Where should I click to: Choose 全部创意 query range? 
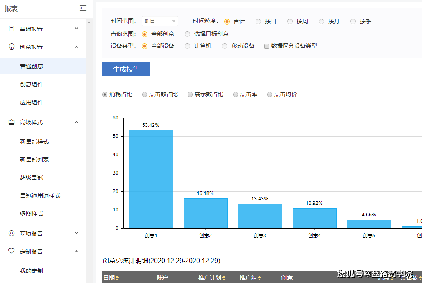pyautogui.click(x=145, y=34)
